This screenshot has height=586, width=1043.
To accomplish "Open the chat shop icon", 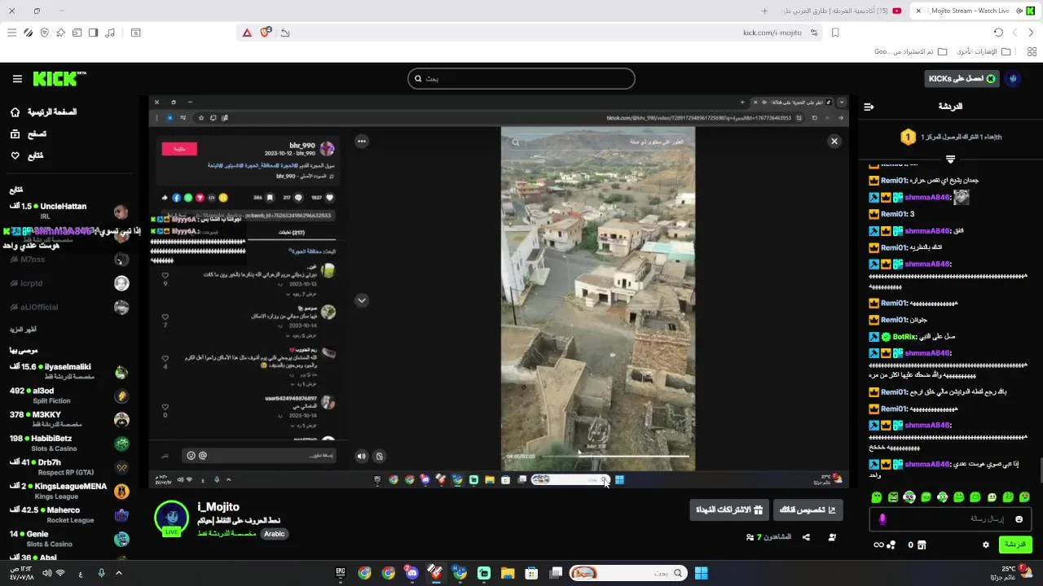I will [922, 544].
